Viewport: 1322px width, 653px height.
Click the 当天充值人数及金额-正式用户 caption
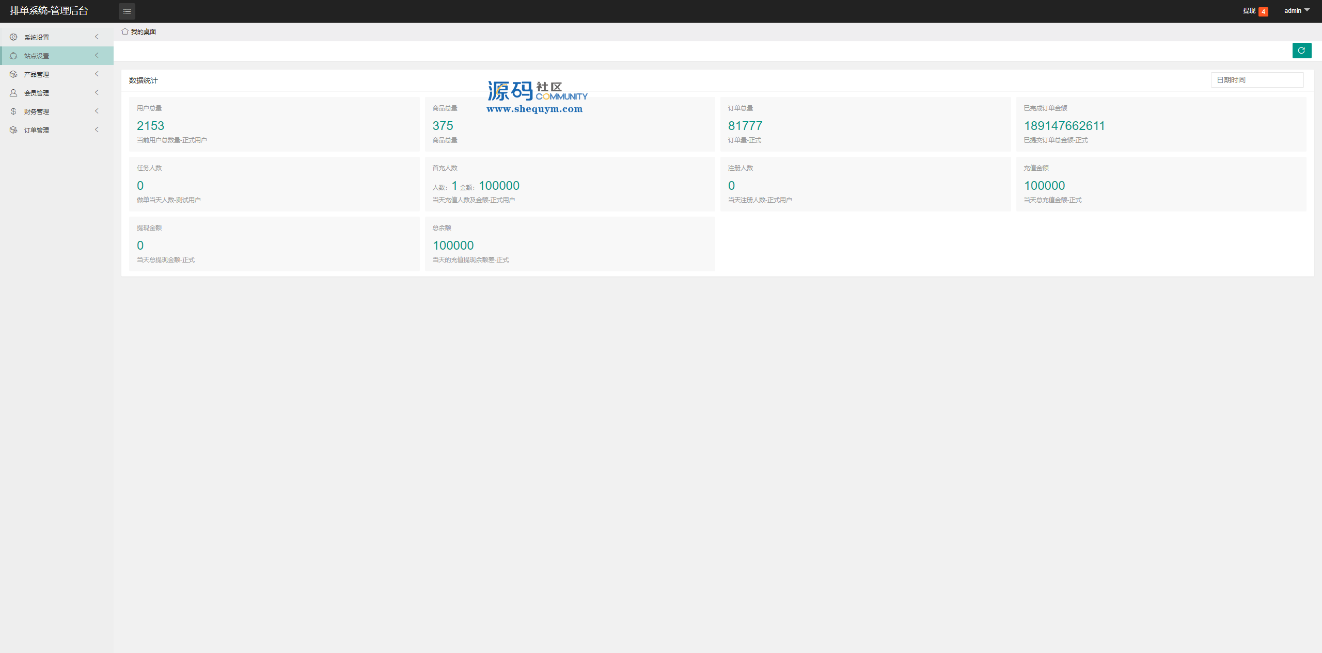[x=474, y=200]
